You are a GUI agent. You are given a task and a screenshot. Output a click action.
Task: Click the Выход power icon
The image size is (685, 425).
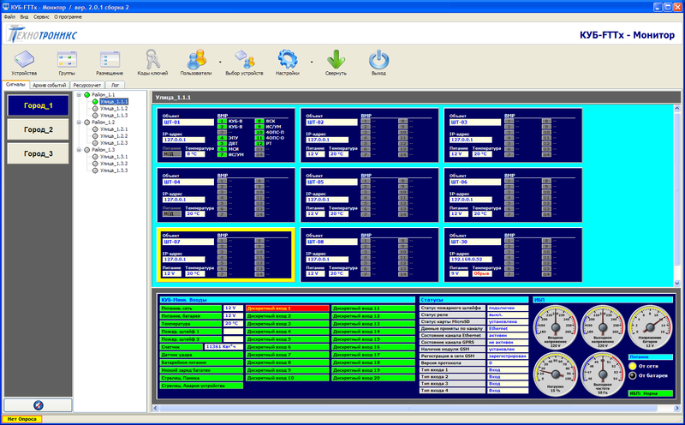click(x=378, y=59)
